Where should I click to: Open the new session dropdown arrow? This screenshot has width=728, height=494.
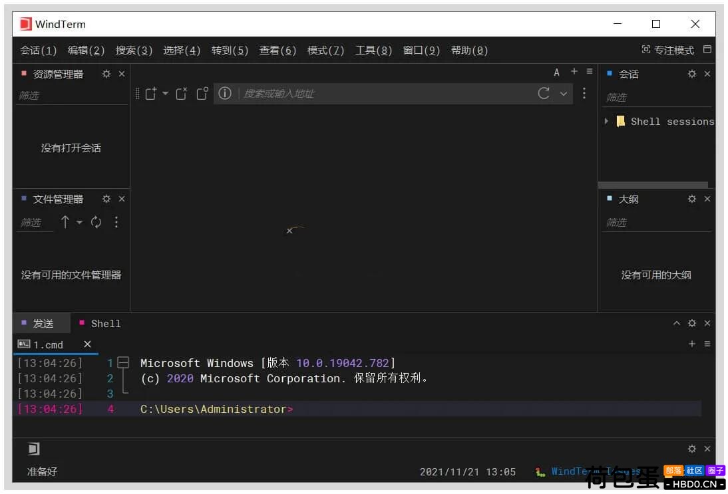(x=165, y=93)
